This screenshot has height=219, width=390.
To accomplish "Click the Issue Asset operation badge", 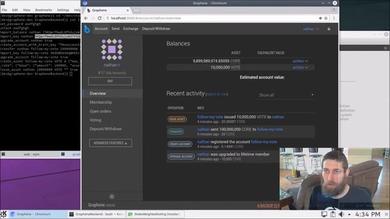I will click(x=177, y=119).
